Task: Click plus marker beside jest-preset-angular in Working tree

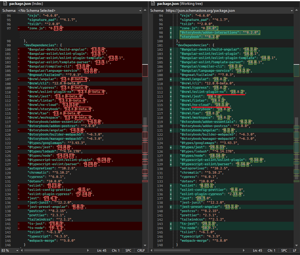Action: coord(171,207)
